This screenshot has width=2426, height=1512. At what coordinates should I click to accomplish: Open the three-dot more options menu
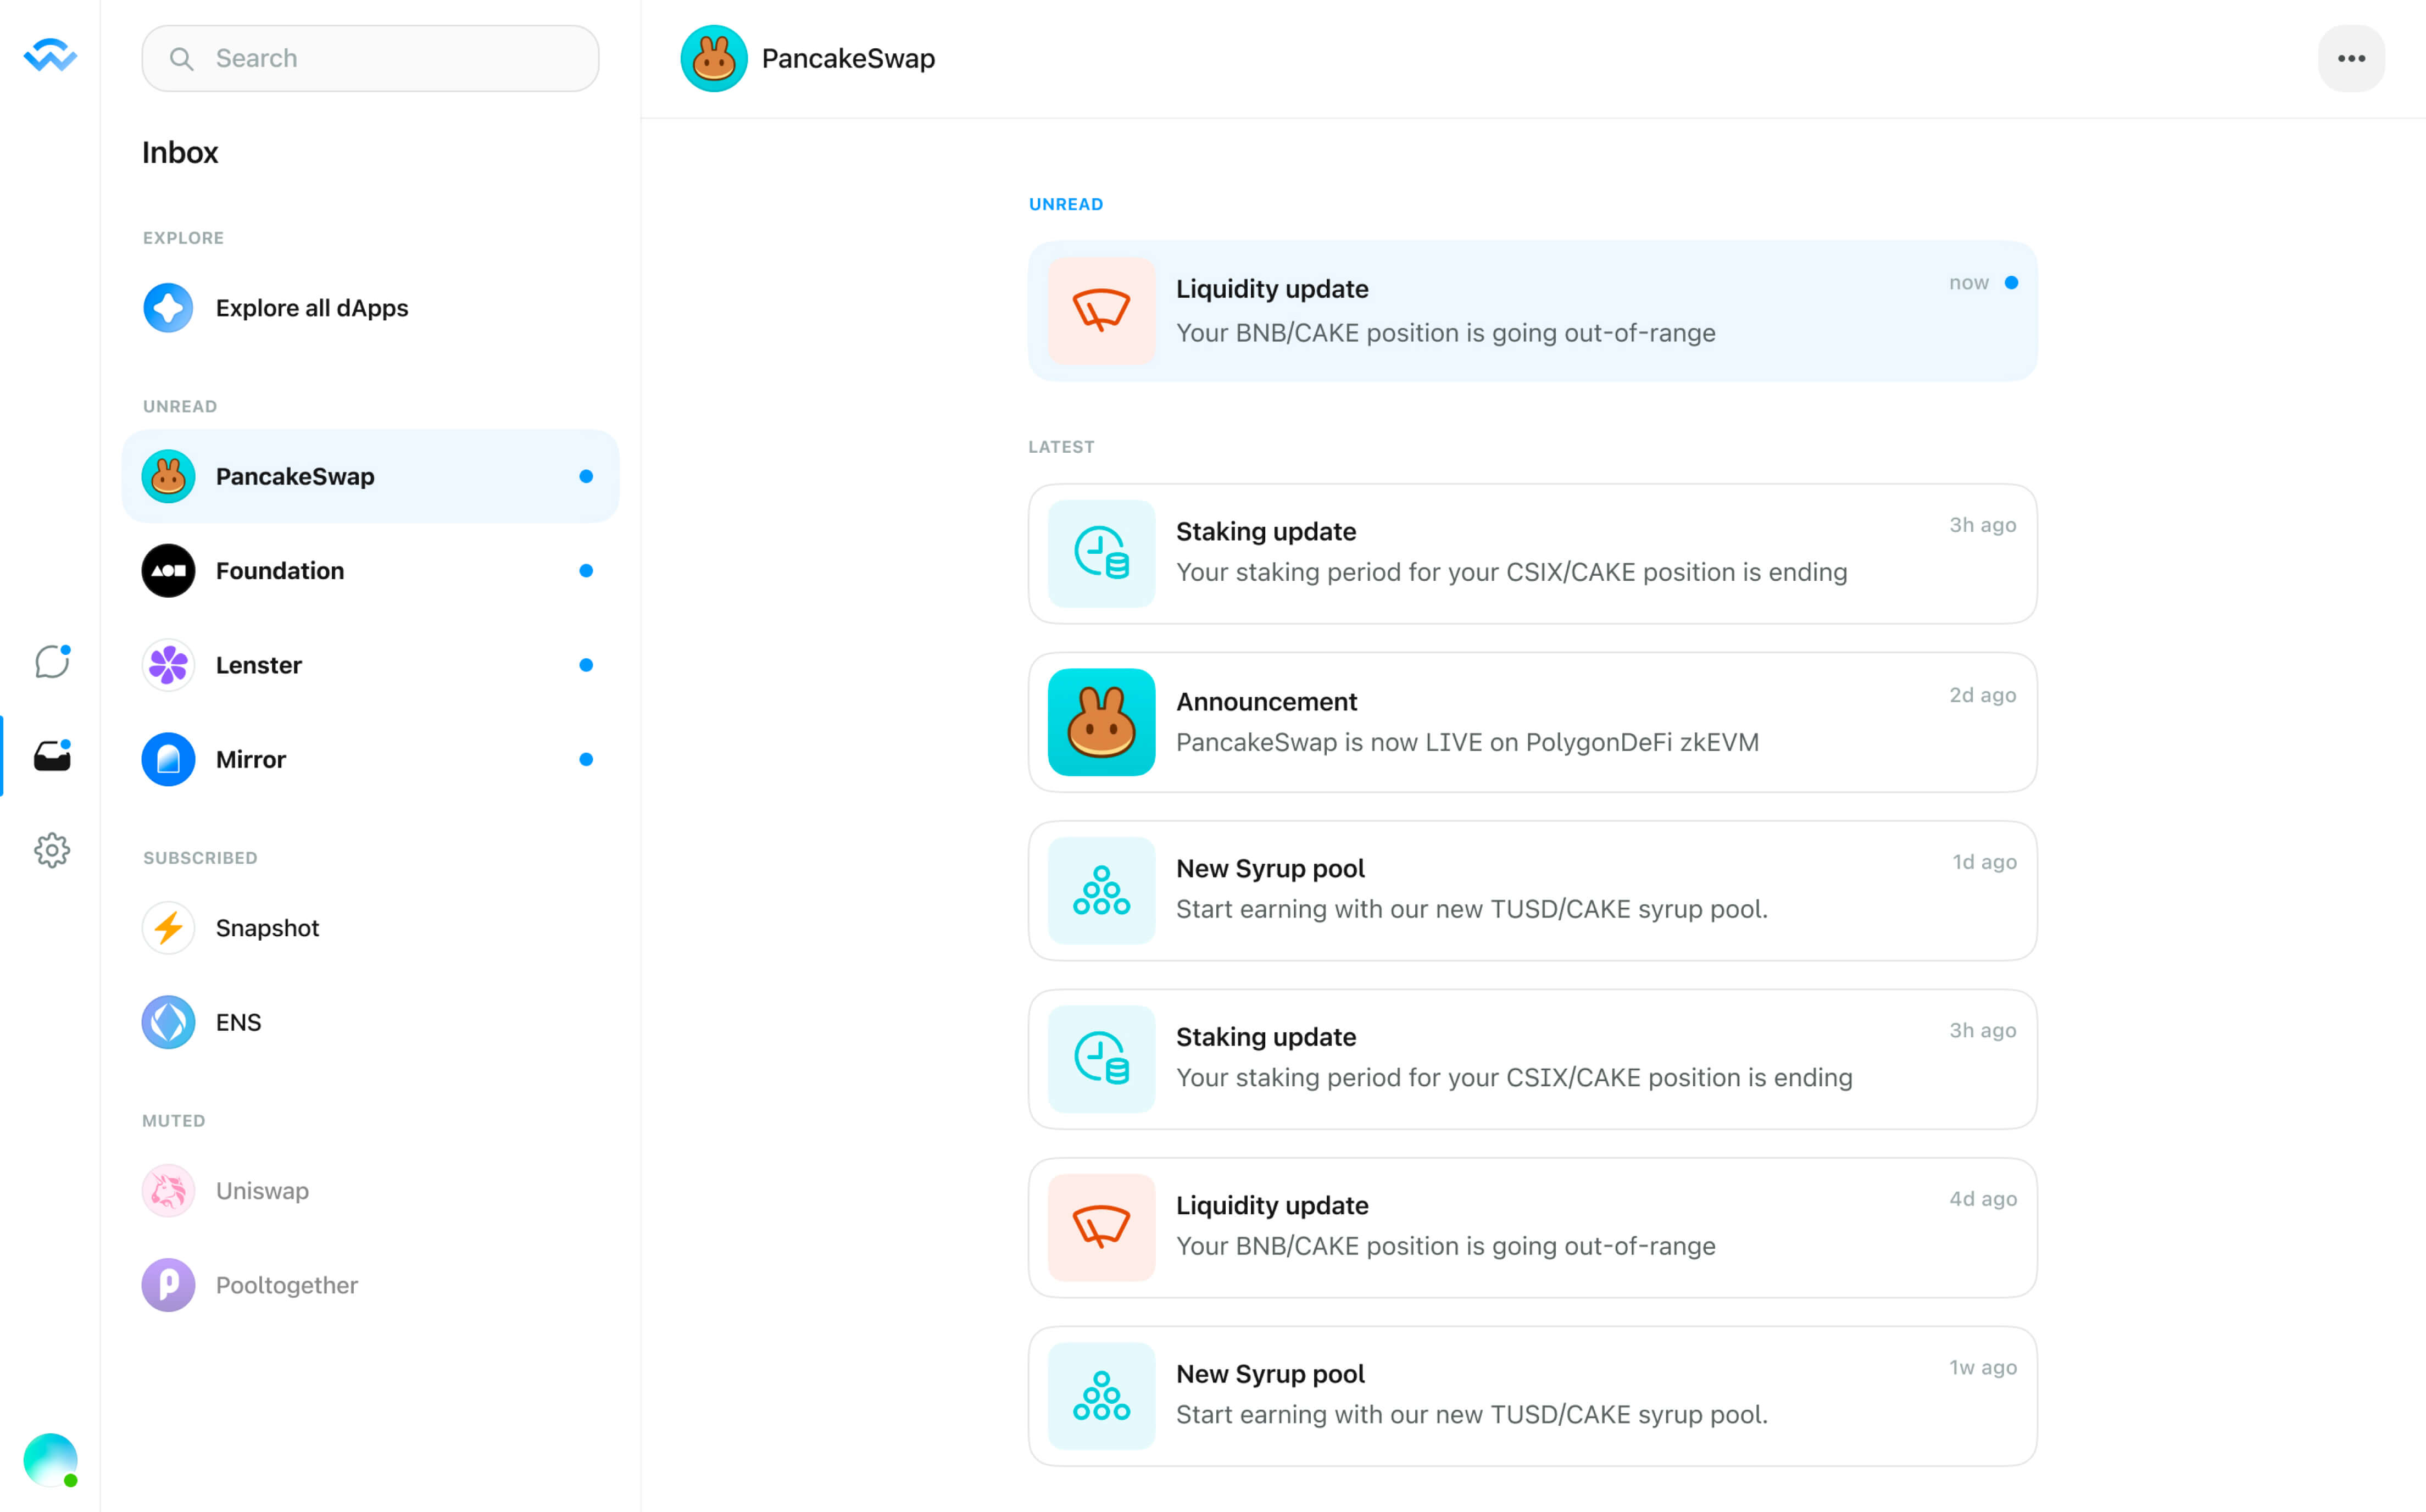coord(2350,59)
